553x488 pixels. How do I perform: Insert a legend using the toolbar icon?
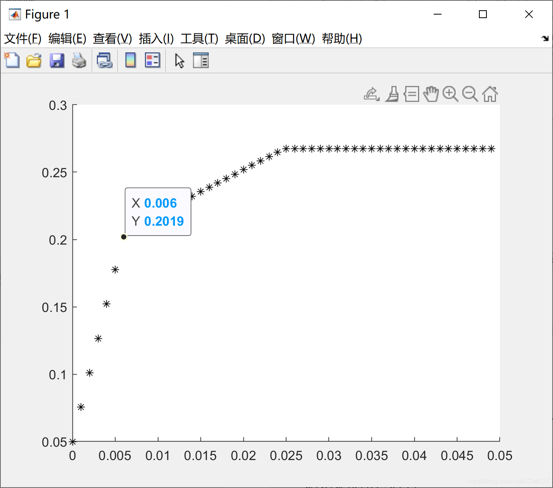click(x=152, y=60)
